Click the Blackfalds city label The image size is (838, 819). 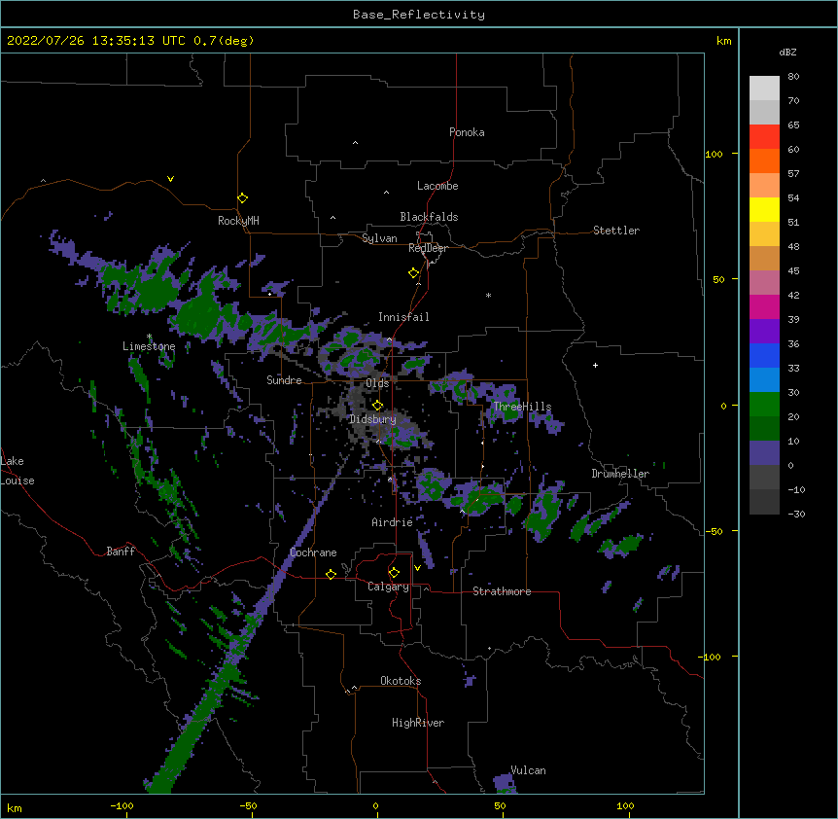[x=429, y=217]
